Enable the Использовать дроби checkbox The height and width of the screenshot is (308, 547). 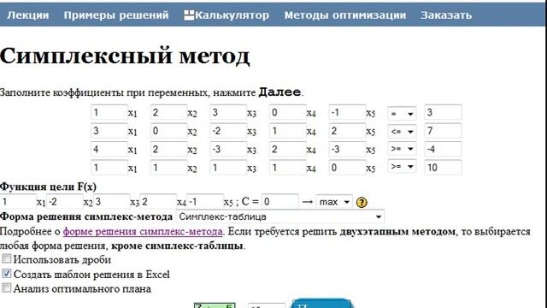(x=7, y=258)
